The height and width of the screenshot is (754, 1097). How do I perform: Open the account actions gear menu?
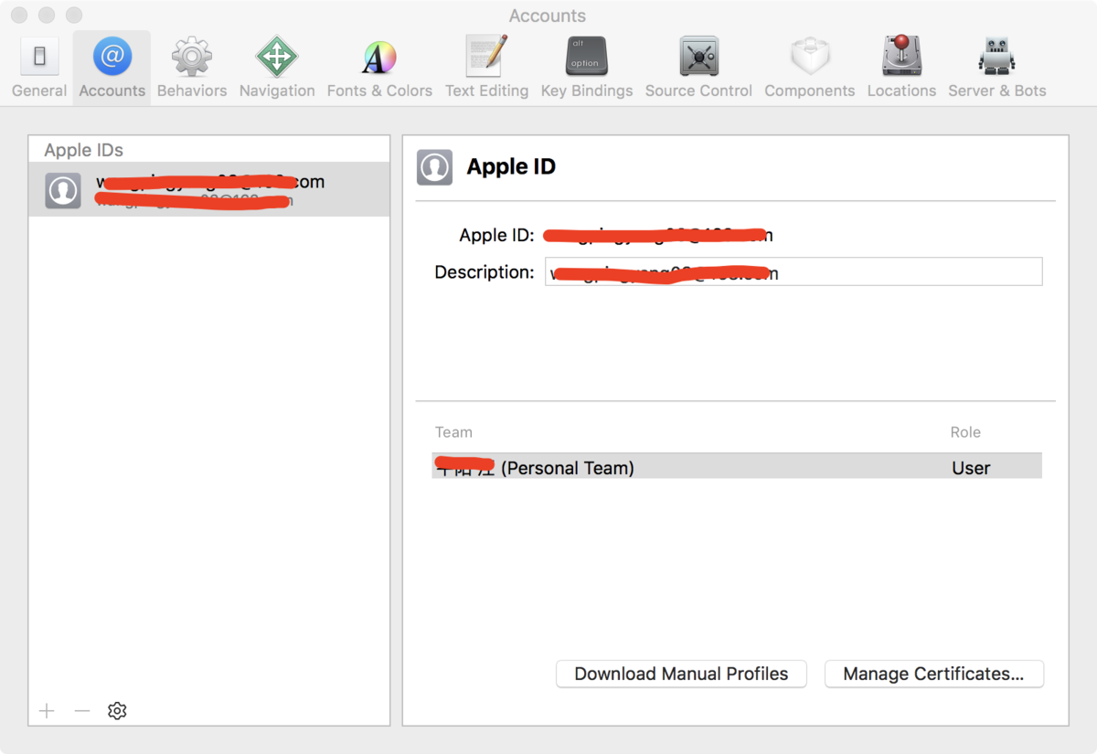point(117,710)
